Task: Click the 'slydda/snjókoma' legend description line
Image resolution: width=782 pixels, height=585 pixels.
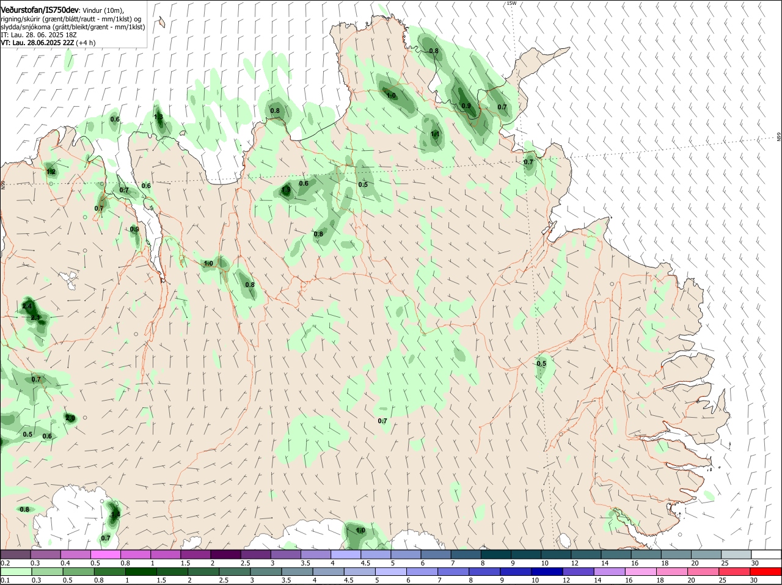Action: (73, 27)
